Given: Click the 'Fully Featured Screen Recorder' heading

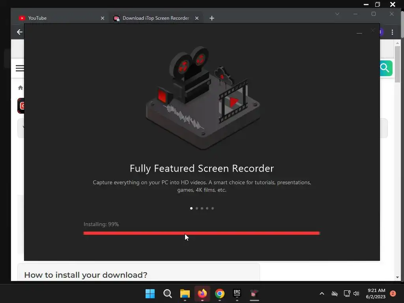Looking at the screenshot, I should click(202, 168).
